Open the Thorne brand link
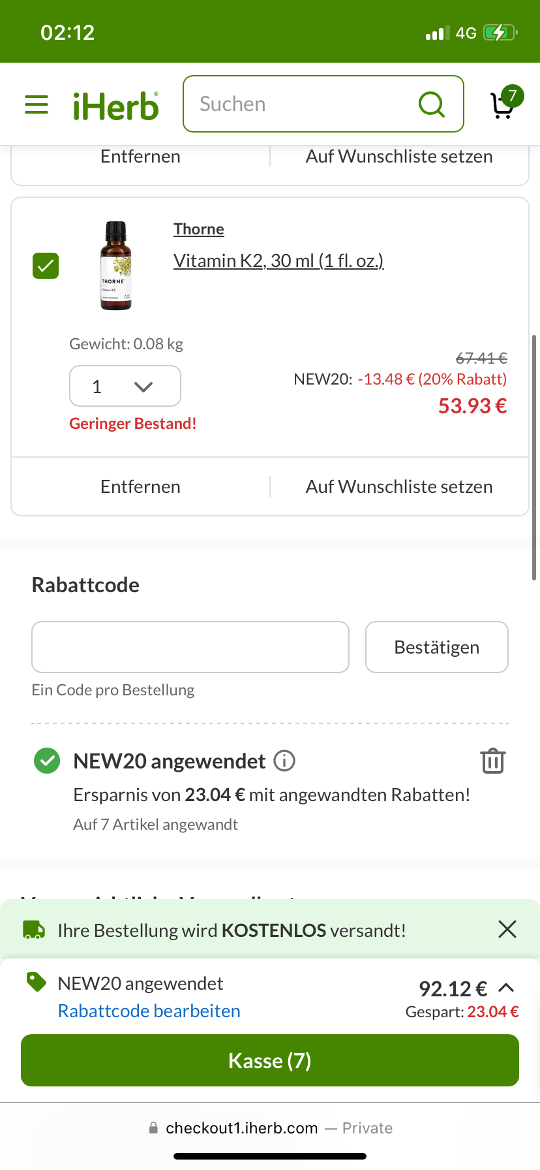This screenshot has width=540, height=1170. pyautogui.click(x=199, y=229)
